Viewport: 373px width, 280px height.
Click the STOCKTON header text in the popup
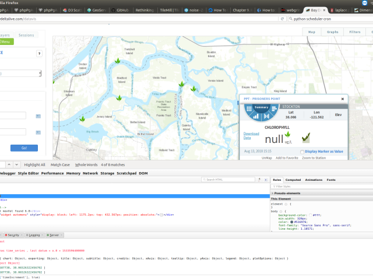(291, 107)
